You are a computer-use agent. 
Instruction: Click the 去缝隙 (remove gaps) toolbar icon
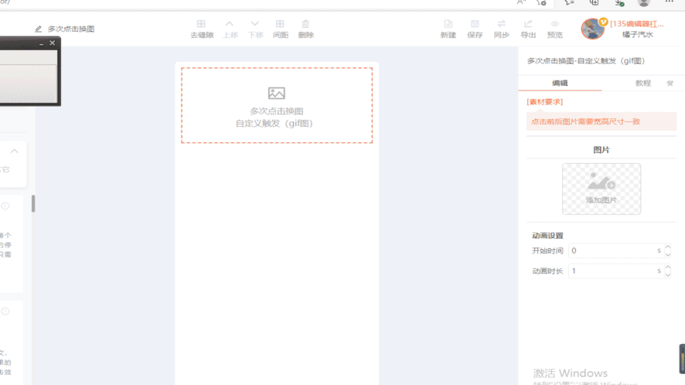[201, 25]
